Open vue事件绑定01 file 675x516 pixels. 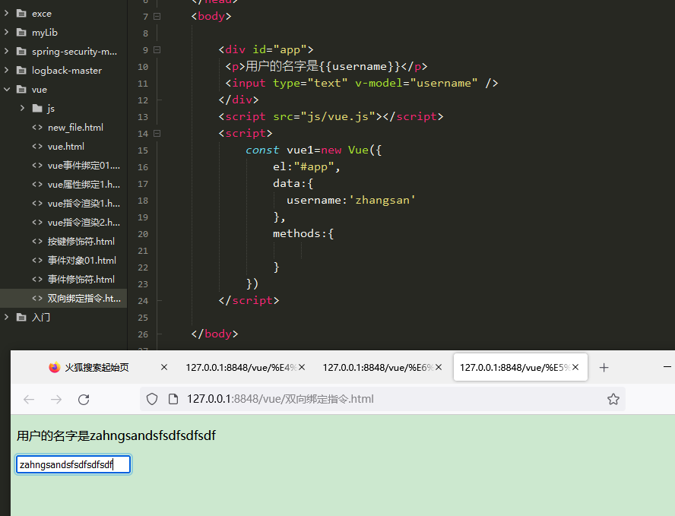coord(84,165)
